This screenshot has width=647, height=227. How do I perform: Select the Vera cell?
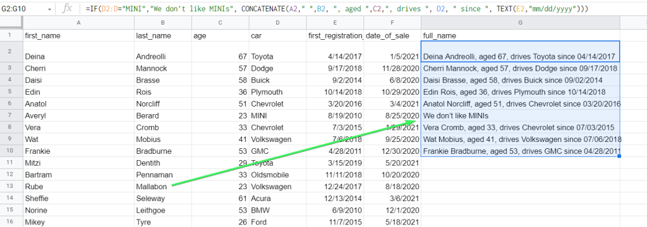pos(79,127)
